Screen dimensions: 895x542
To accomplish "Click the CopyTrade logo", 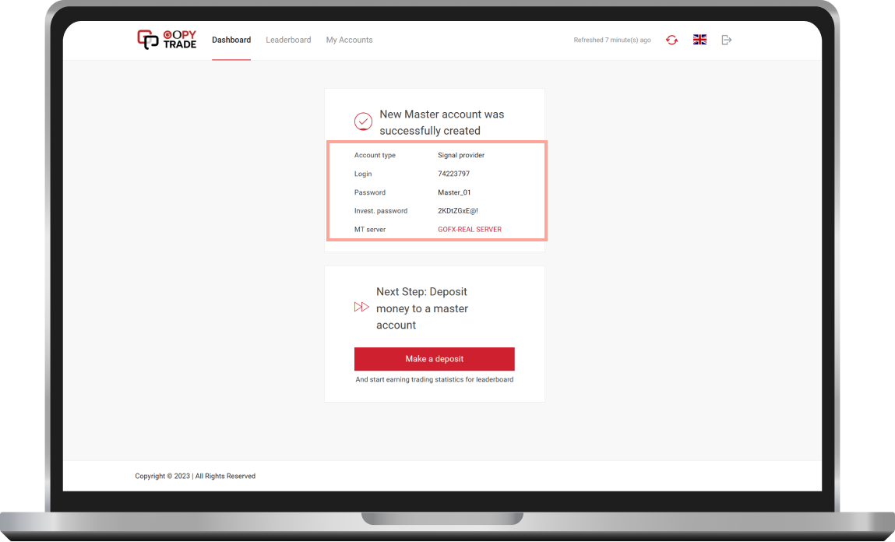I will click(167, 39).
